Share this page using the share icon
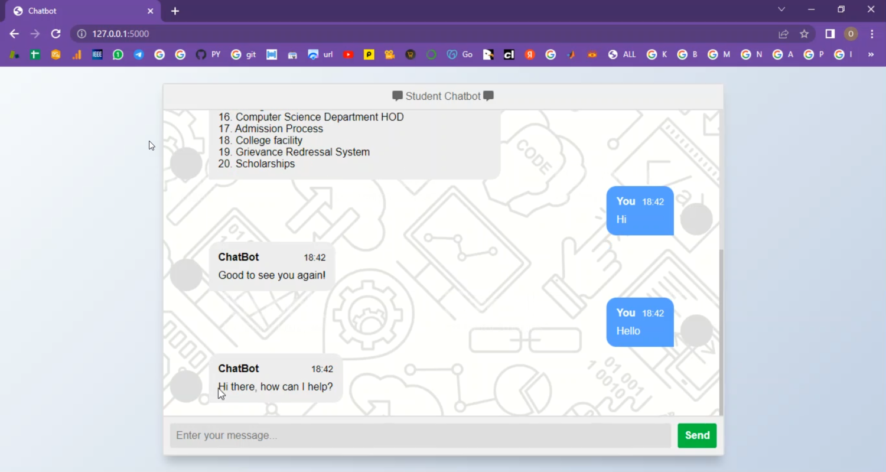Viewport: 886px width, 472px height. pos(784,34)
